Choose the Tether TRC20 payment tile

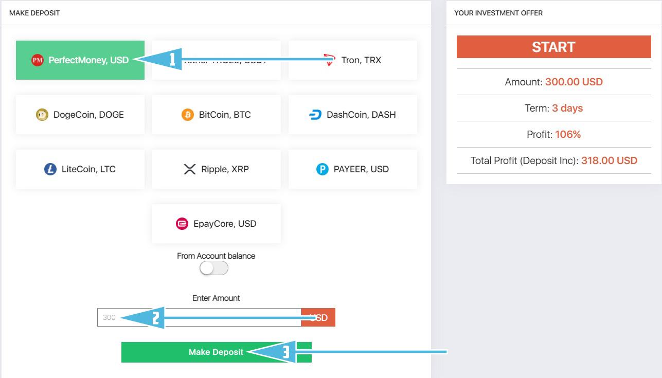click(x=217, y=60)
